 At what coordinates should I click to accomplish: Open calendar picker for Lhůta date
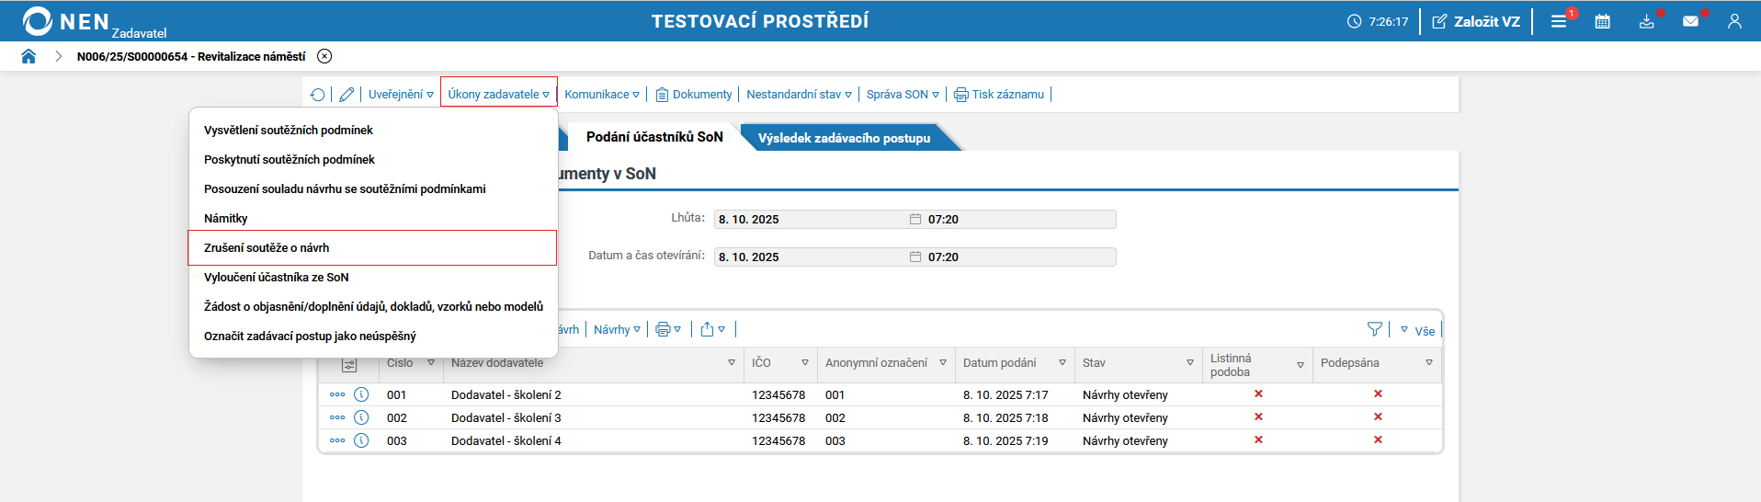click(x=915, y=219)
